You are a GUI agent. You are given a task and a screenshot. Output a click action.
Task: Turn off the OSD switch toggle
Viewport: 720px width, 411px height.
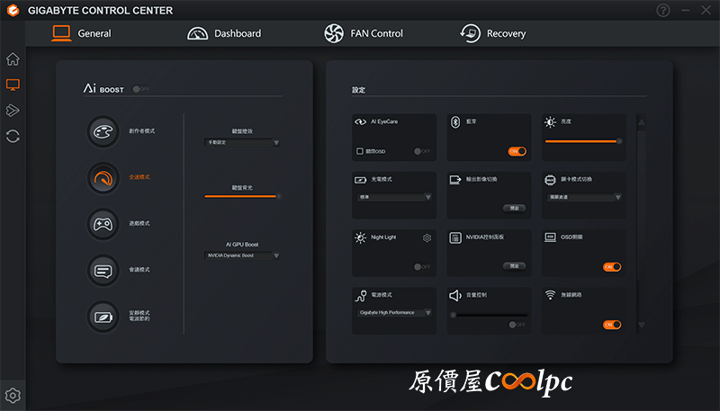tap(612, 266)
